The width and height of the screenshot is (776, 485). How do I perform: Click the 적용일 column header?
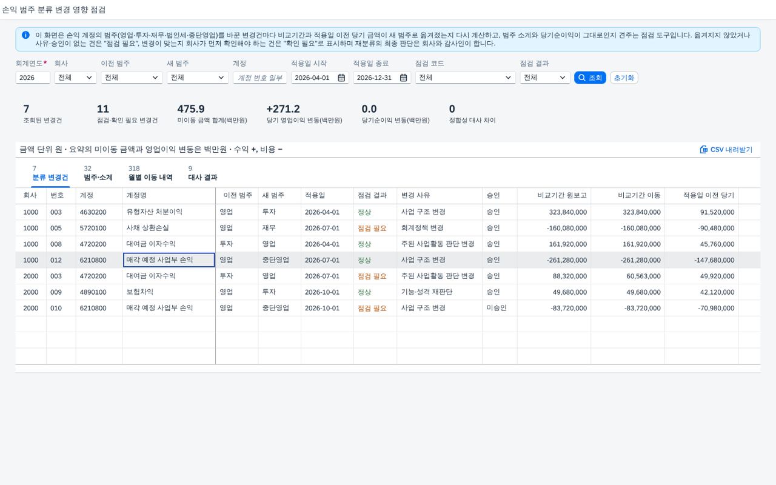pyautogui.click(x=327, y=196)
